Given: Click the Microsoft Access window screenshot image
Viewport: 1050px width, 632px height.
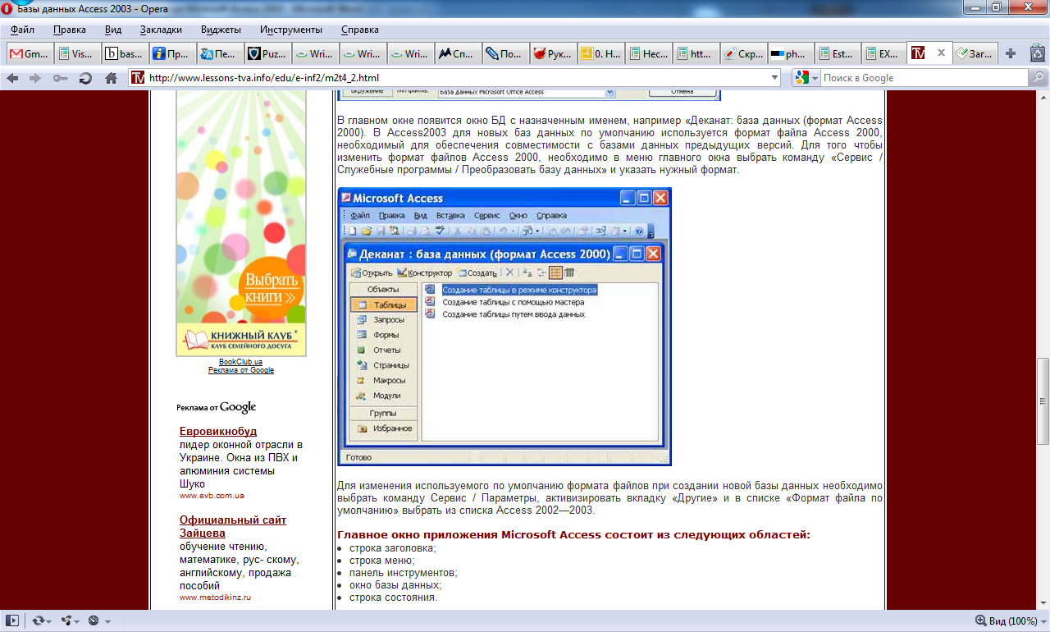Looking at the screenshot, I should (504, 327).
